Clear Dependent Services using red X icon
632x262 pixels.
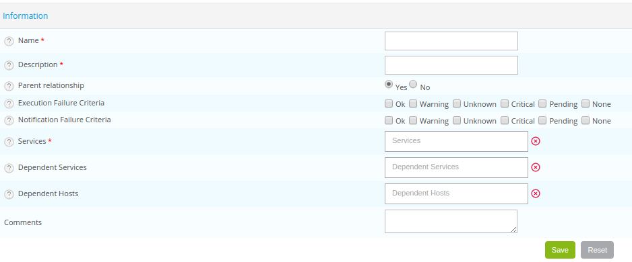tap(535, 167)
